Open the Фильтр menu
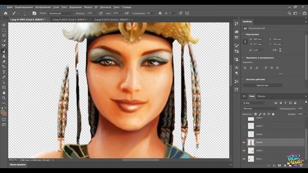This screenshot has width=308, height=173. [88, 7]
